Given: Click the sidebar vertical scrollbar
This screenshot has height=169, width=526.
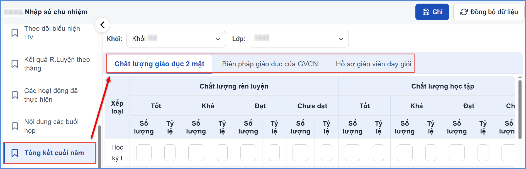Looking at the screenshot, I should (x=99, y=147).
